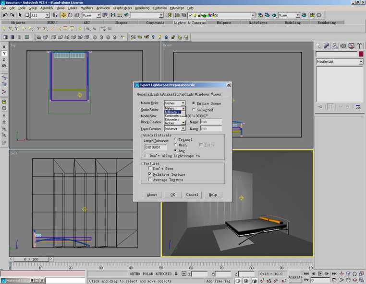Open the Create command panel tab
This screenshot has width=366, height=284.
(318, 46)
